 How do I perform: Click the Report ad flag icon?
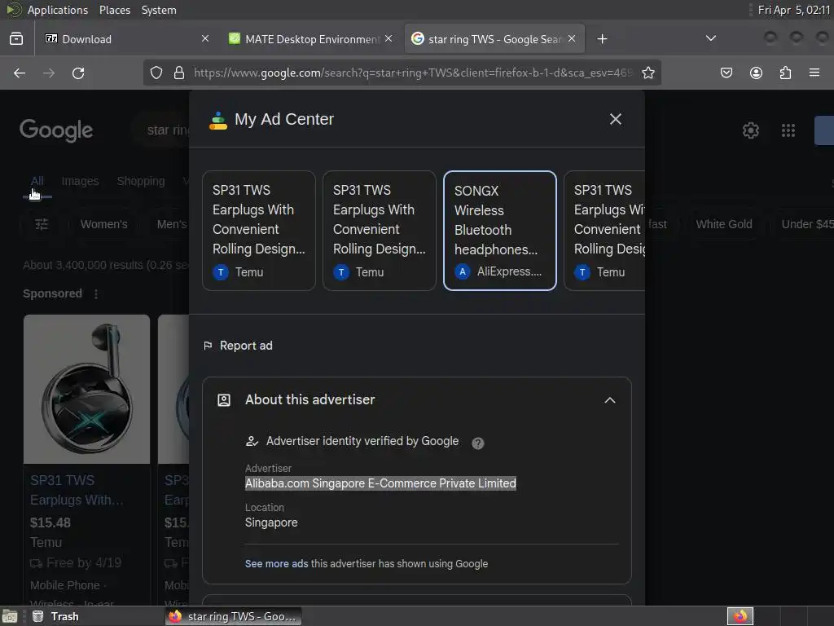tap(208, 346)
